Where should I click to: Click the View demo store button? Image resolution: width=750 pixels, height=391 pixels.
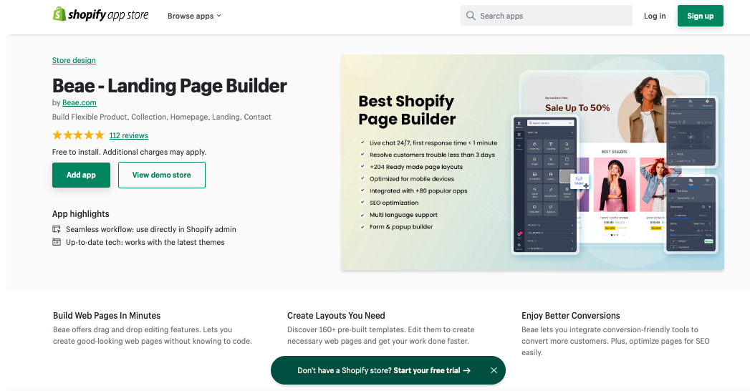tap(162, 175)
